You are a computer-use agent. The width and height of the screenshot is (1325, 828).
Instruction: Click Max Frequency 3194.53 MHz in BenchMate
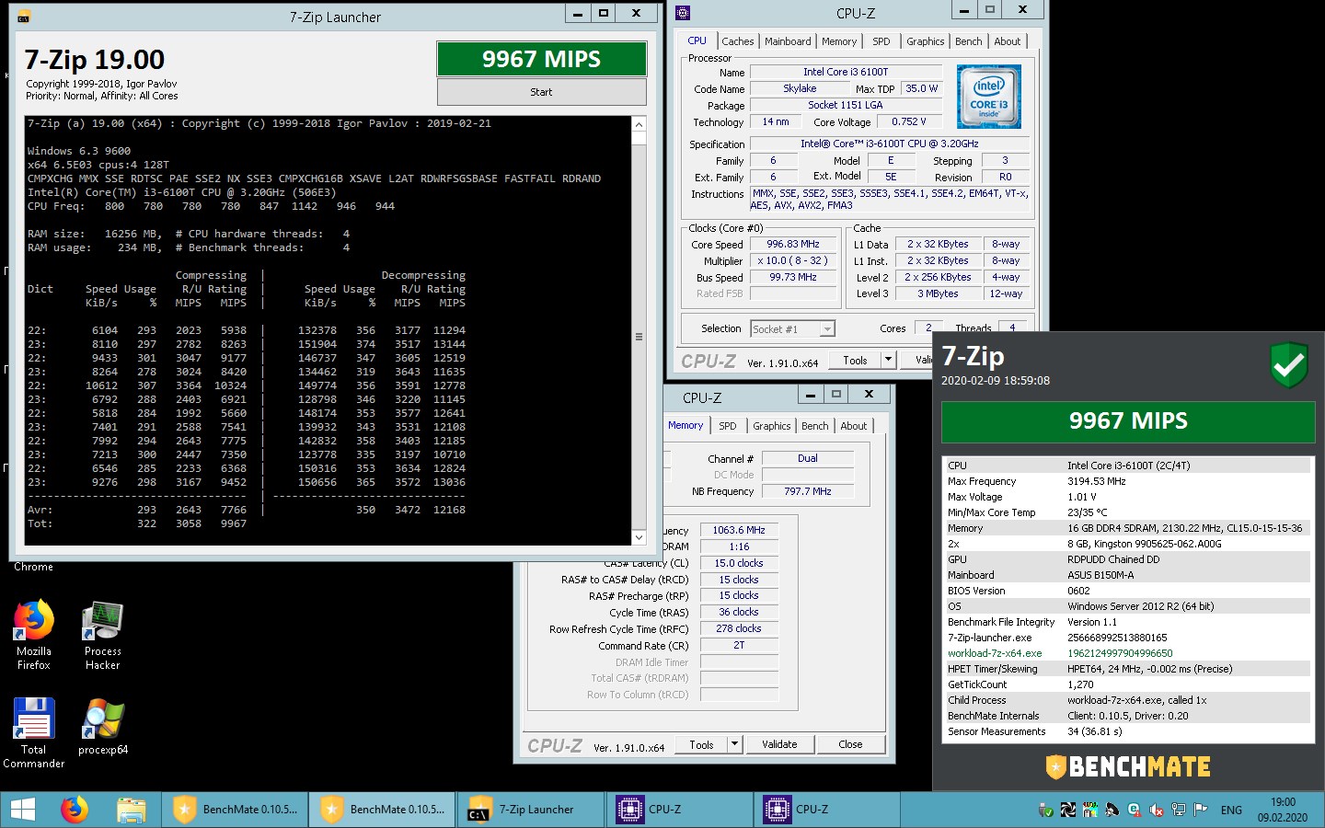[1128, 481]
